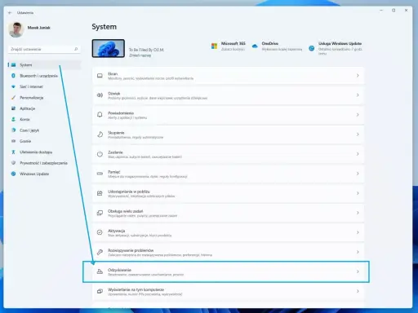The width and height of the screenshot is (418, 313).
Task: Click the Wyświetlanie na tym komputerze title
Action: point(136,289)
